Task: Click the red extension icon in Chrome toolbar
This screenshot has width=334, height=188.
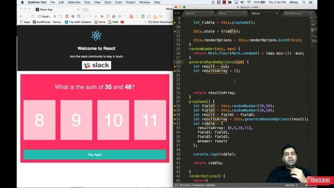Action: point(131,16)
